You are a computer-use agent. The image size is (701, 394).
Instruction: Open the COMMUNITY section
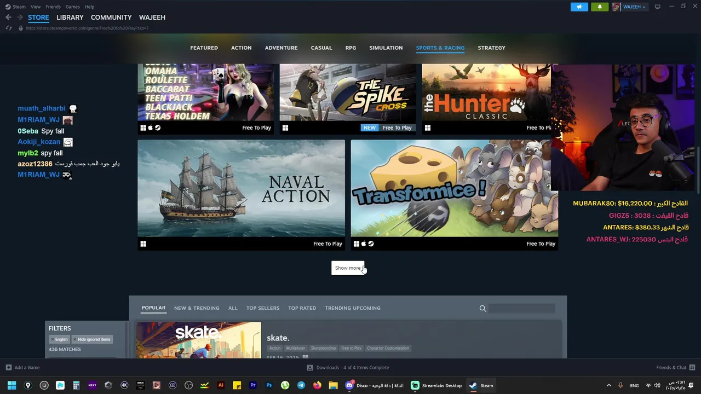(111, 18)
